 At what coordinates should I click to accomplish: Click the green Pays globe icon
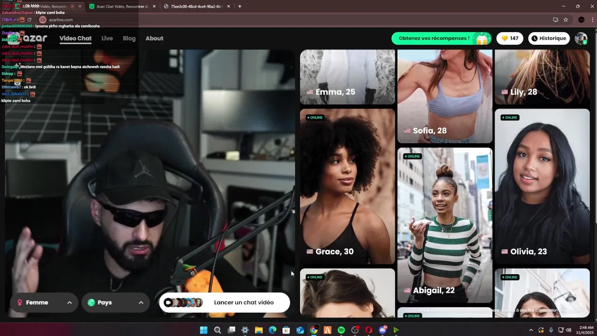(x=91, y=302)
